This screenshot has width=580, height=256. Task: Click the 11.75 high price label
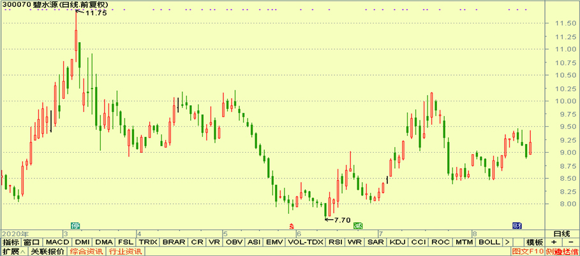tap(96, 13)
